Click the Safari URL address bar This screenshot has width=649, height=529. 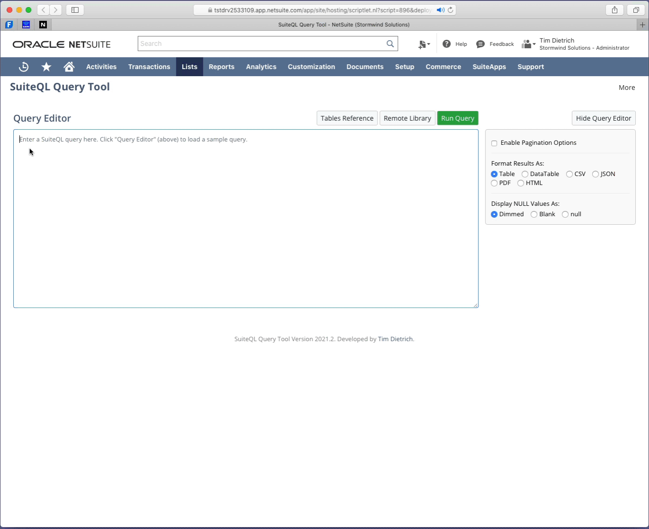coord(325,10)
